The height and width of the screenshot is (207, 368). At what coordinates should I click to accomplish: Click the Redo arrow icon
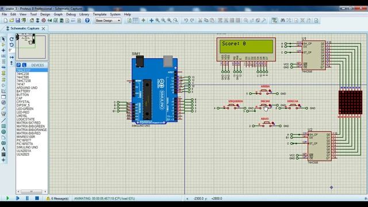tap(192, 21)
